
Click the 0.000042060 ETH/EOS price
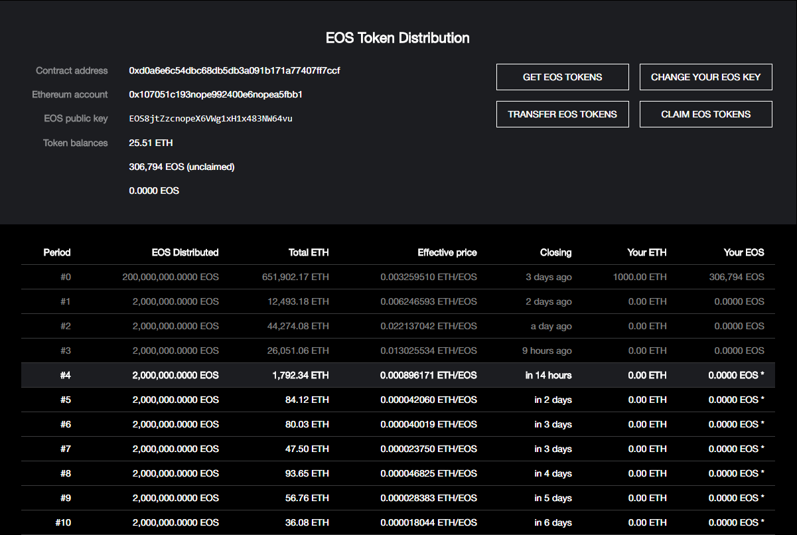429,400
